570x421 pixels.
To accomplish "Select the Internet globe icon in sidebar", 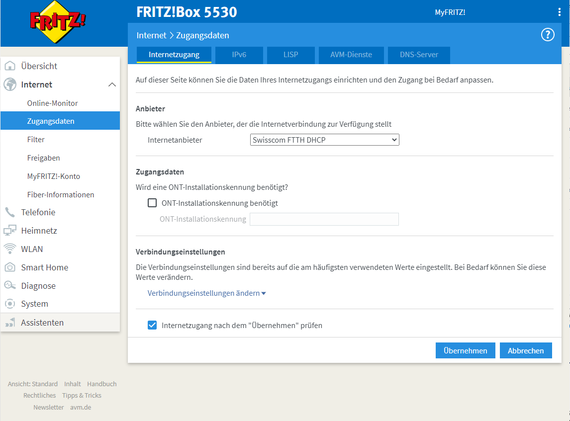I will pyautogui.click(x=10, y=84).
